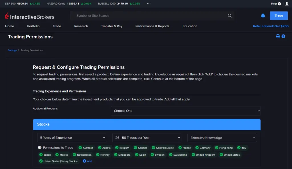Print the Trading Permissions page
Screen dimensions: 292x169
(x=278, y=36)
